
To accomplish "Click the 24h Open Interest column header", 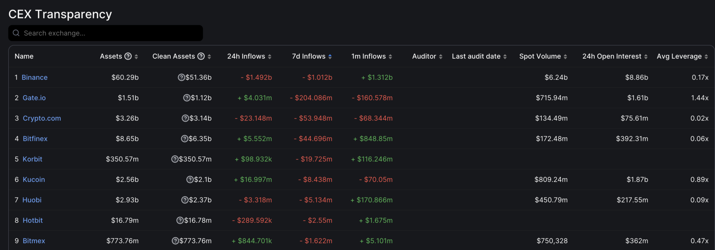I will tap(612, 56).
